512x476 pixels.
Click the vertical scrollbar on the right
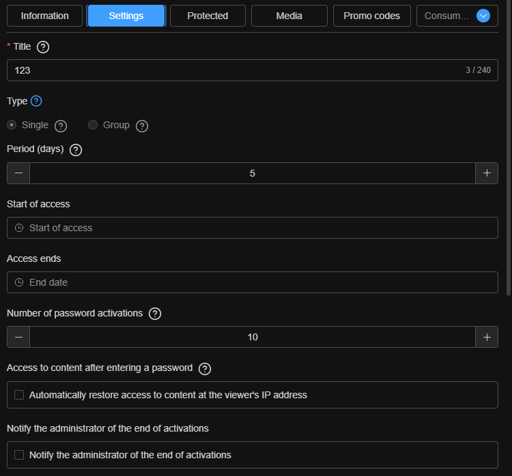click(x=509, y=147)
